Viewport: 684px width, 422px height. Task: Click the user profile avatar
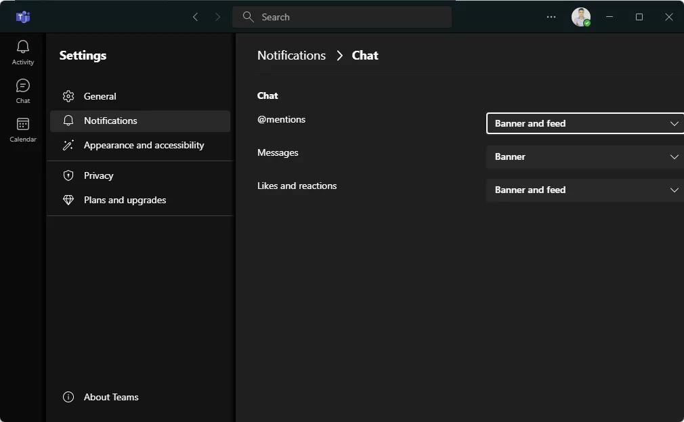pos(580,17)
